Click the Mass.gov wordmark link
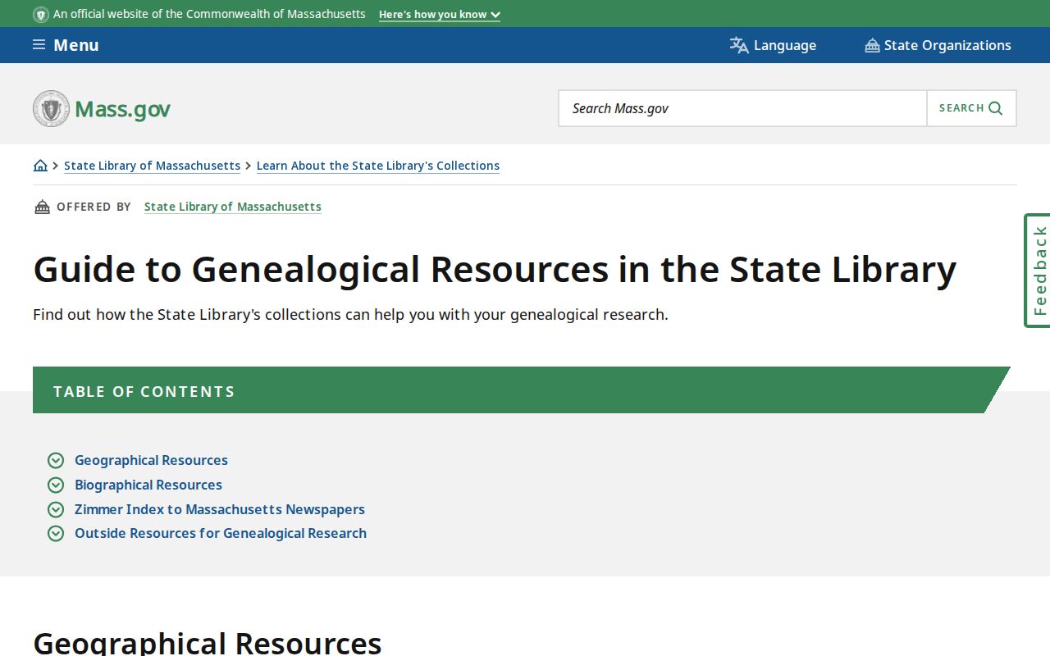The width and height of the screenshot is (1050, 656). [122, 109]
